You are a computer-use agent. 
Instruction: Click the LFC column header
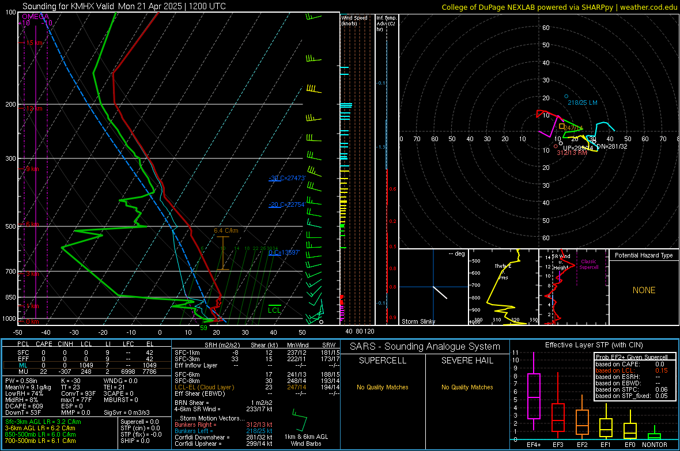pos(129,344)
